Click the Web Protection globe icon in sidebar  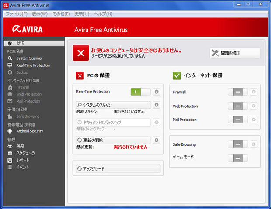point(10,94)
